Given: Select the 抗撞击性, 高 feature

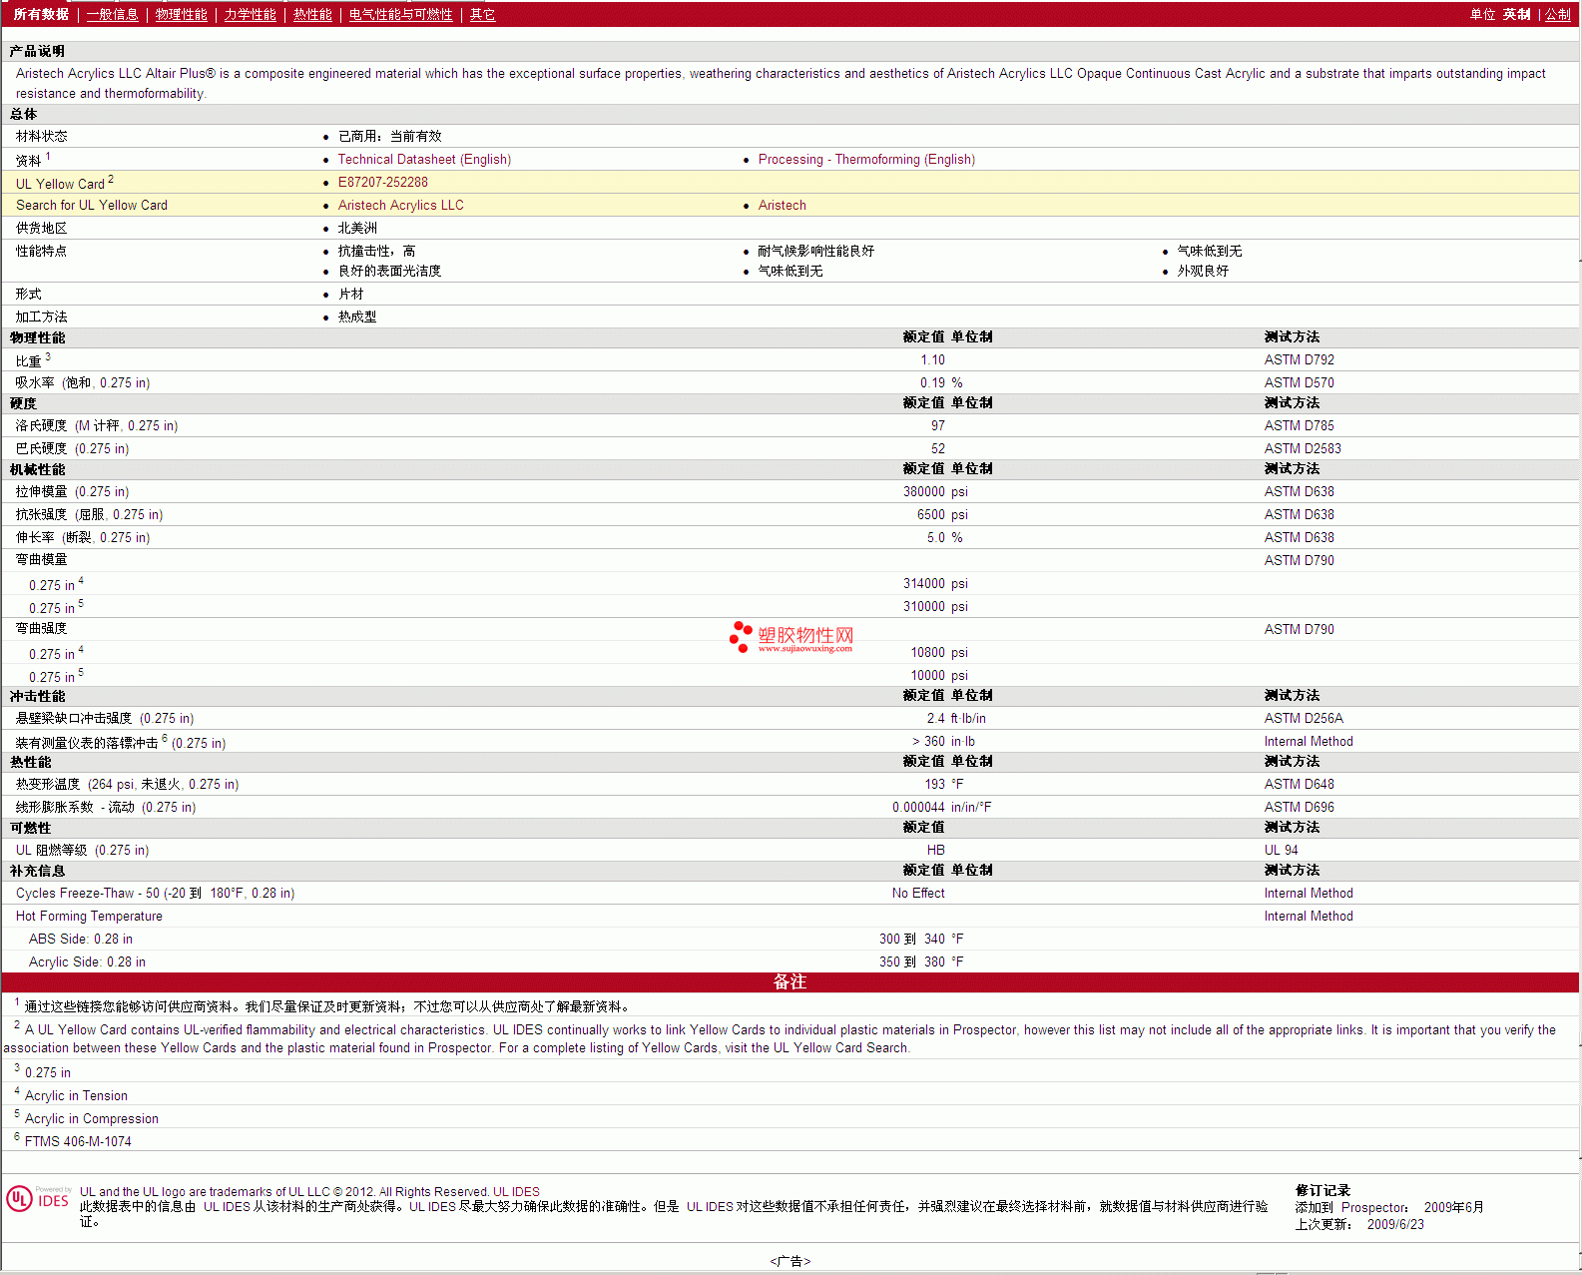Looking at the screenshot, I should coord(376,251).
